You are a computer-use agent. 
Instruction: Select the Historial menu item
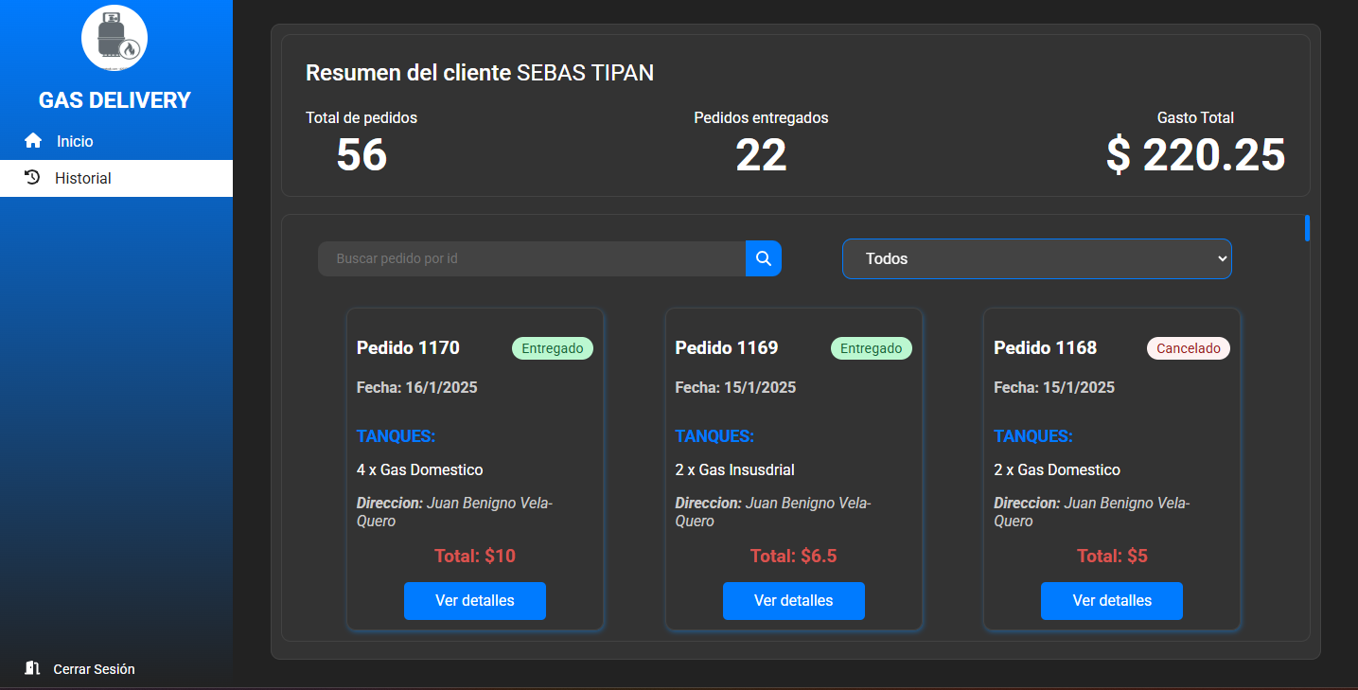pos(83,178)
